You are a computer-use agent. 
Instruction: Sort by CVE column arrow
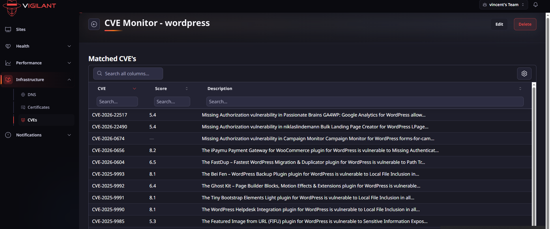coord(134,89)
